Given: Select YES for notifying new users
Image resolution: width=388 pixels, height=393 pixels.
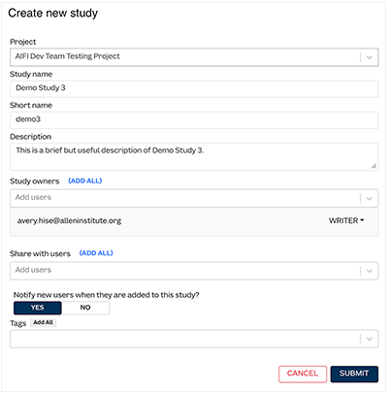Looking at the screenshot, I should 38,308.
